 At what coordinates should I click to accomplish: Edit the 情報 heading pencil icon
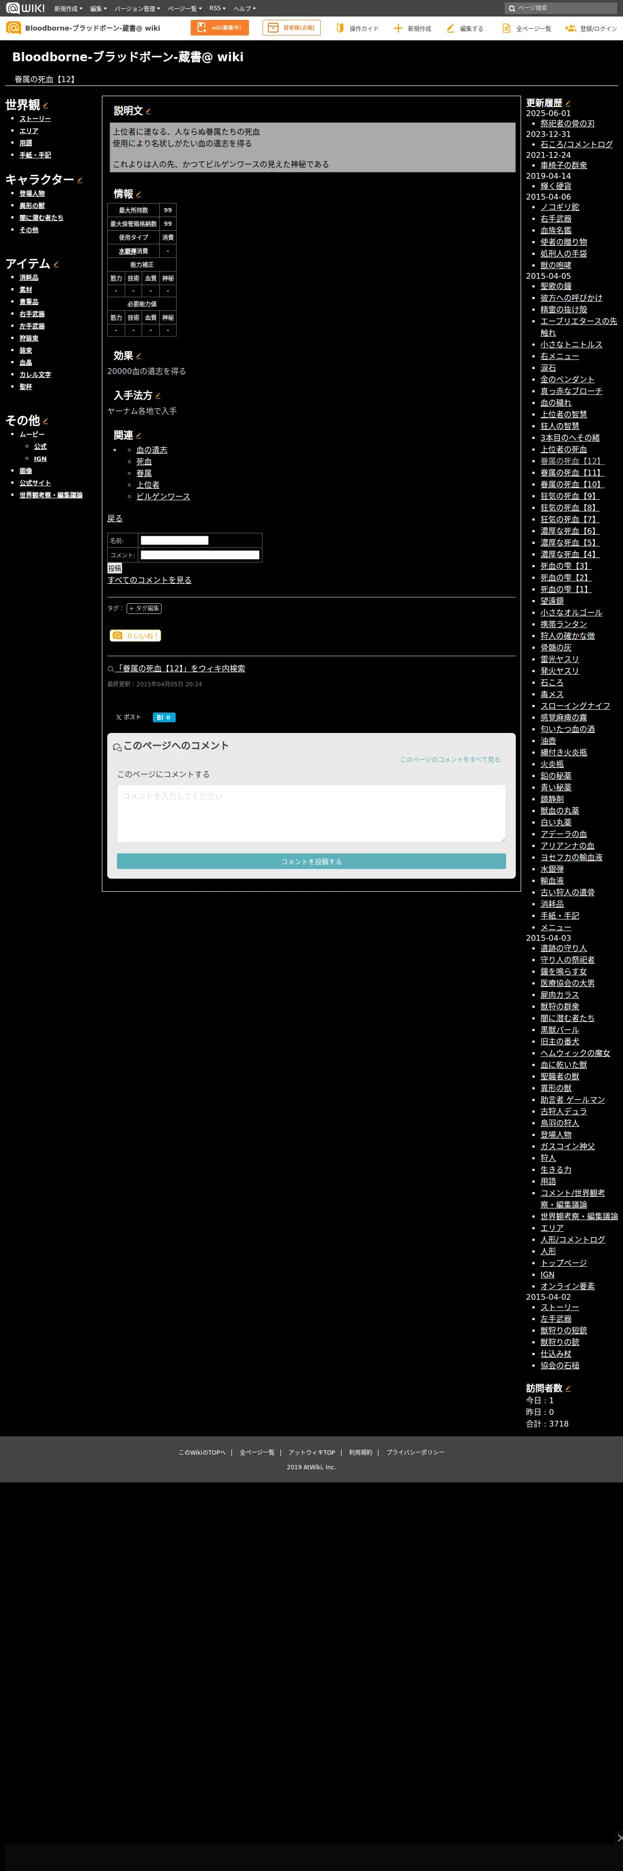point(138,194)
